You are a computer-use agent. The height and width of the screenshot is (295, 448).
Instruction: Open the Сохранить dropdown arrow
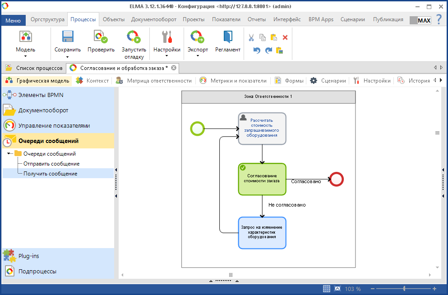coord(68,57)
